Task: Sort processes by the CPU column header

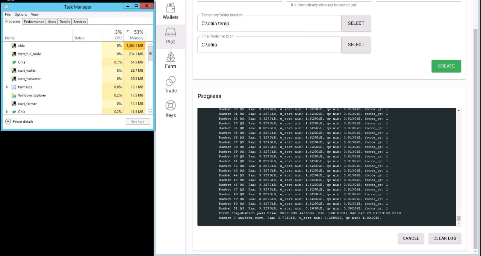Action: coord(118,38)
